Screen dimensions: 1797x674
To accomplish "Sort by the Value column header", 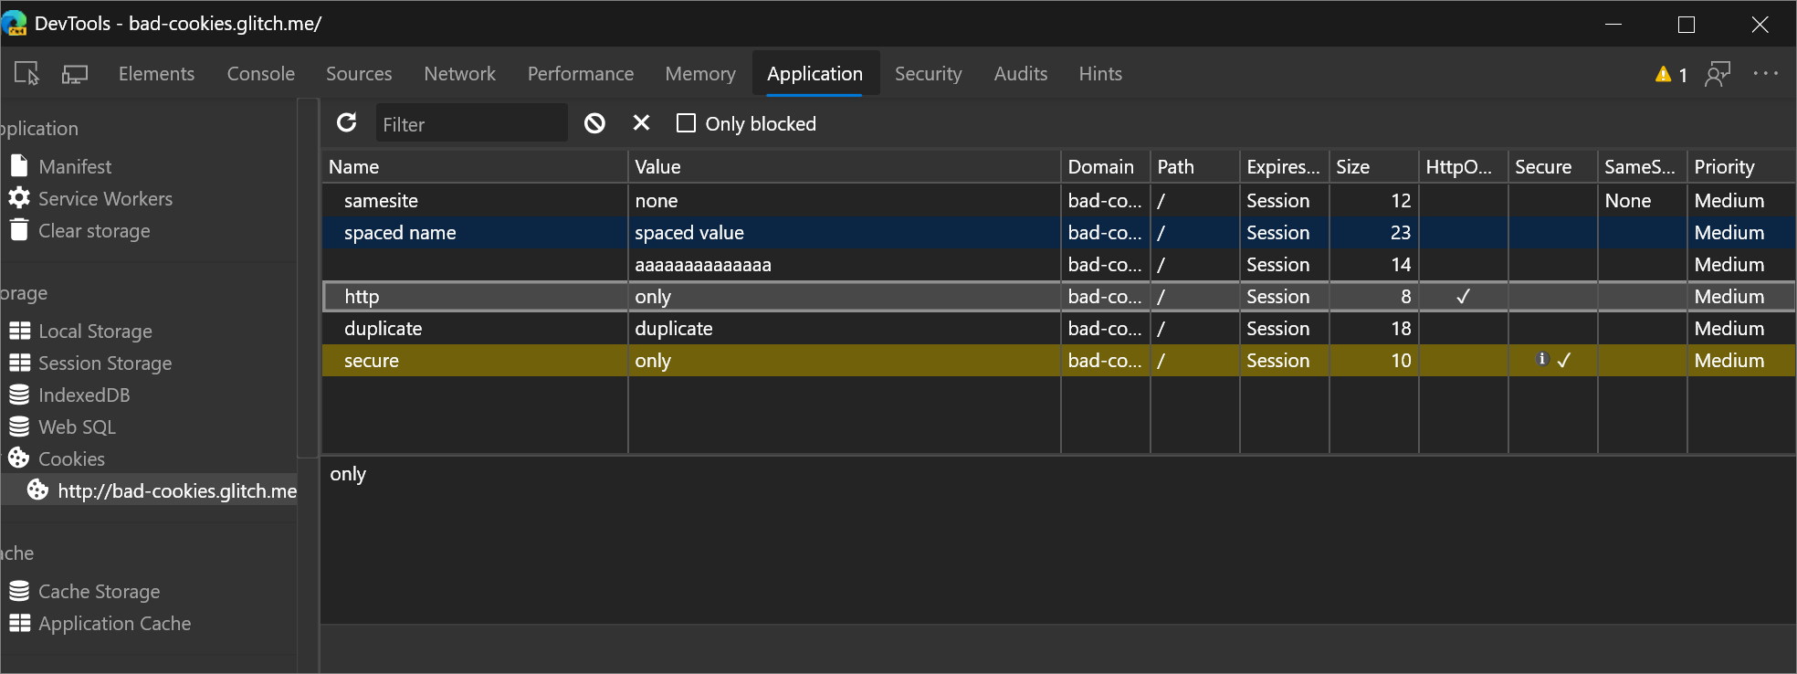I will 844,166.
